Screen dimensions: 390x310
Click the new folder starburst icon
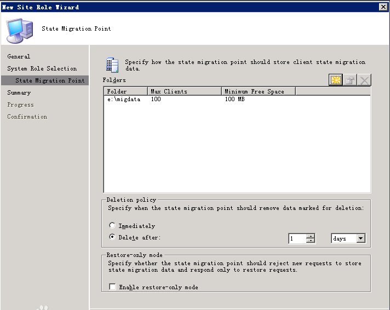click(335, 80)
